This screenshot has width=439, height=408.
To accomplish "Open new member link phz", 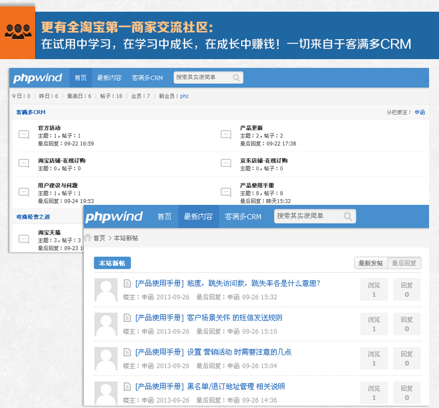I will 184,96.
